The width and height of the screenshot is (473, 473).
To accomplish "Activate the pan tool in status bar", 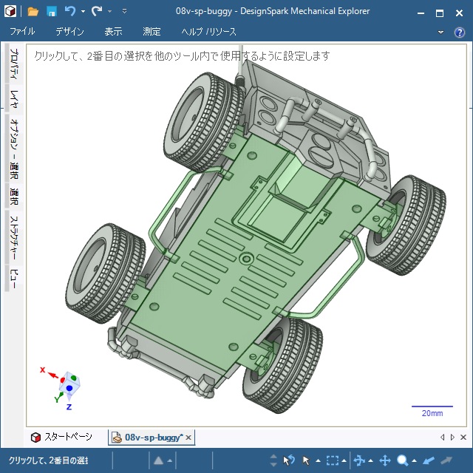I will tap(384, 460).
